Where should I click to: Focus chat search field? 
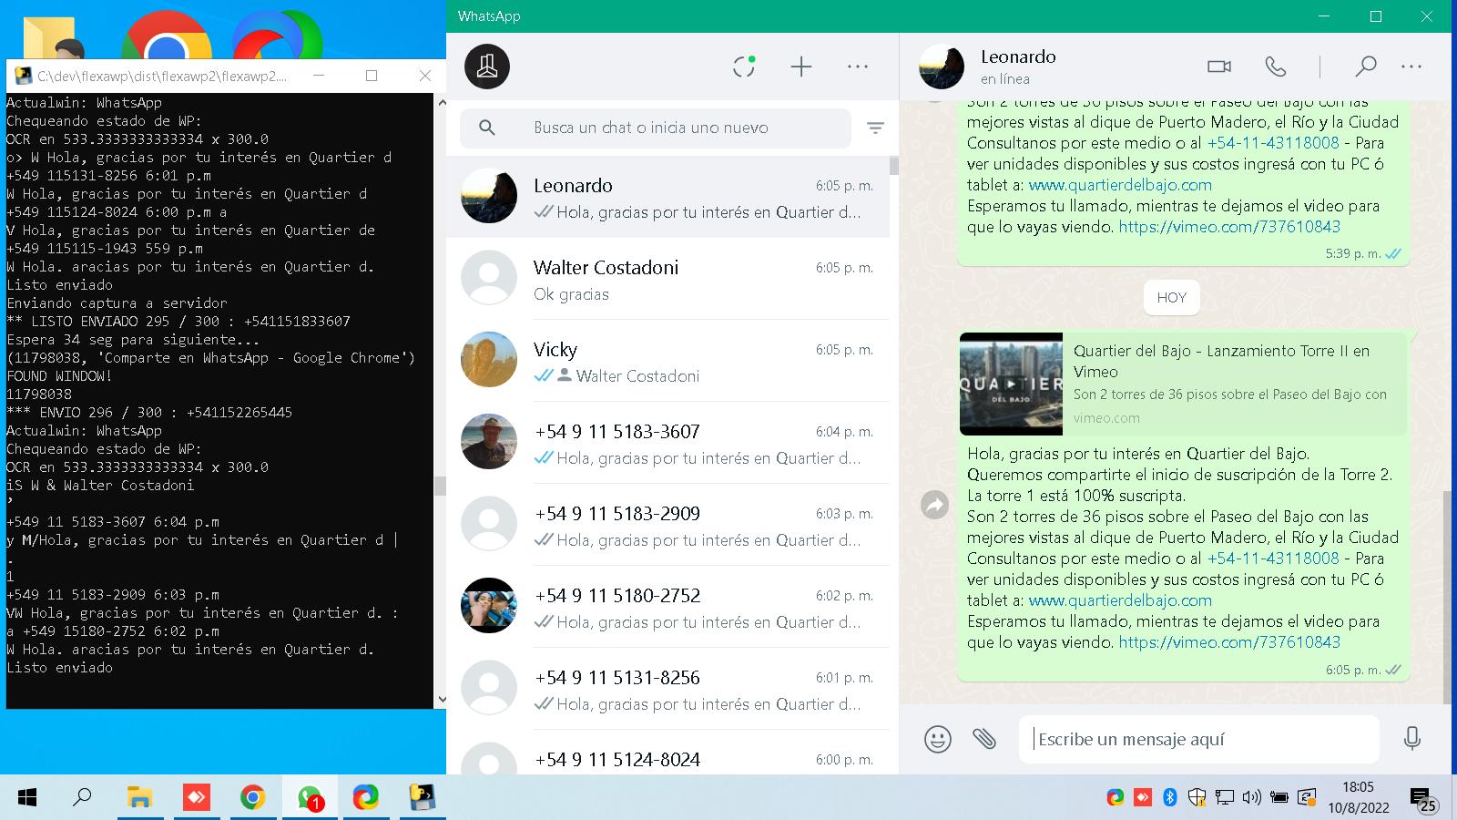pyautogui.click(x=656, y=128)
